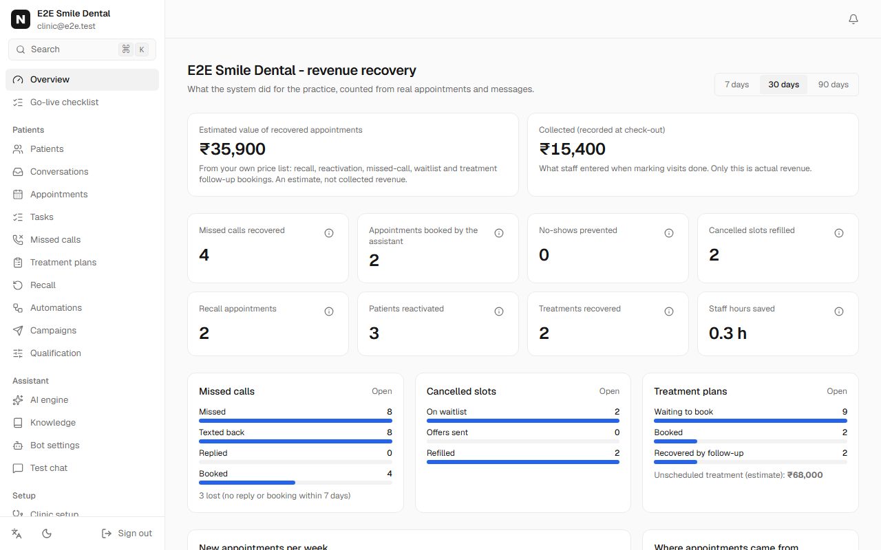Screen dimensions: 881x550
Task: Open the Qualification page
Action: click(x=82, y=353)
